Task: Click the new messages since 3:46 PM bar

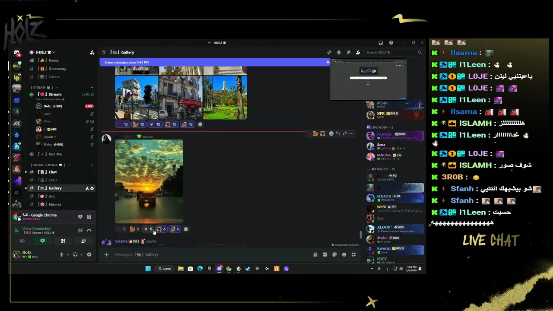Action: click(x=215, y=63)
